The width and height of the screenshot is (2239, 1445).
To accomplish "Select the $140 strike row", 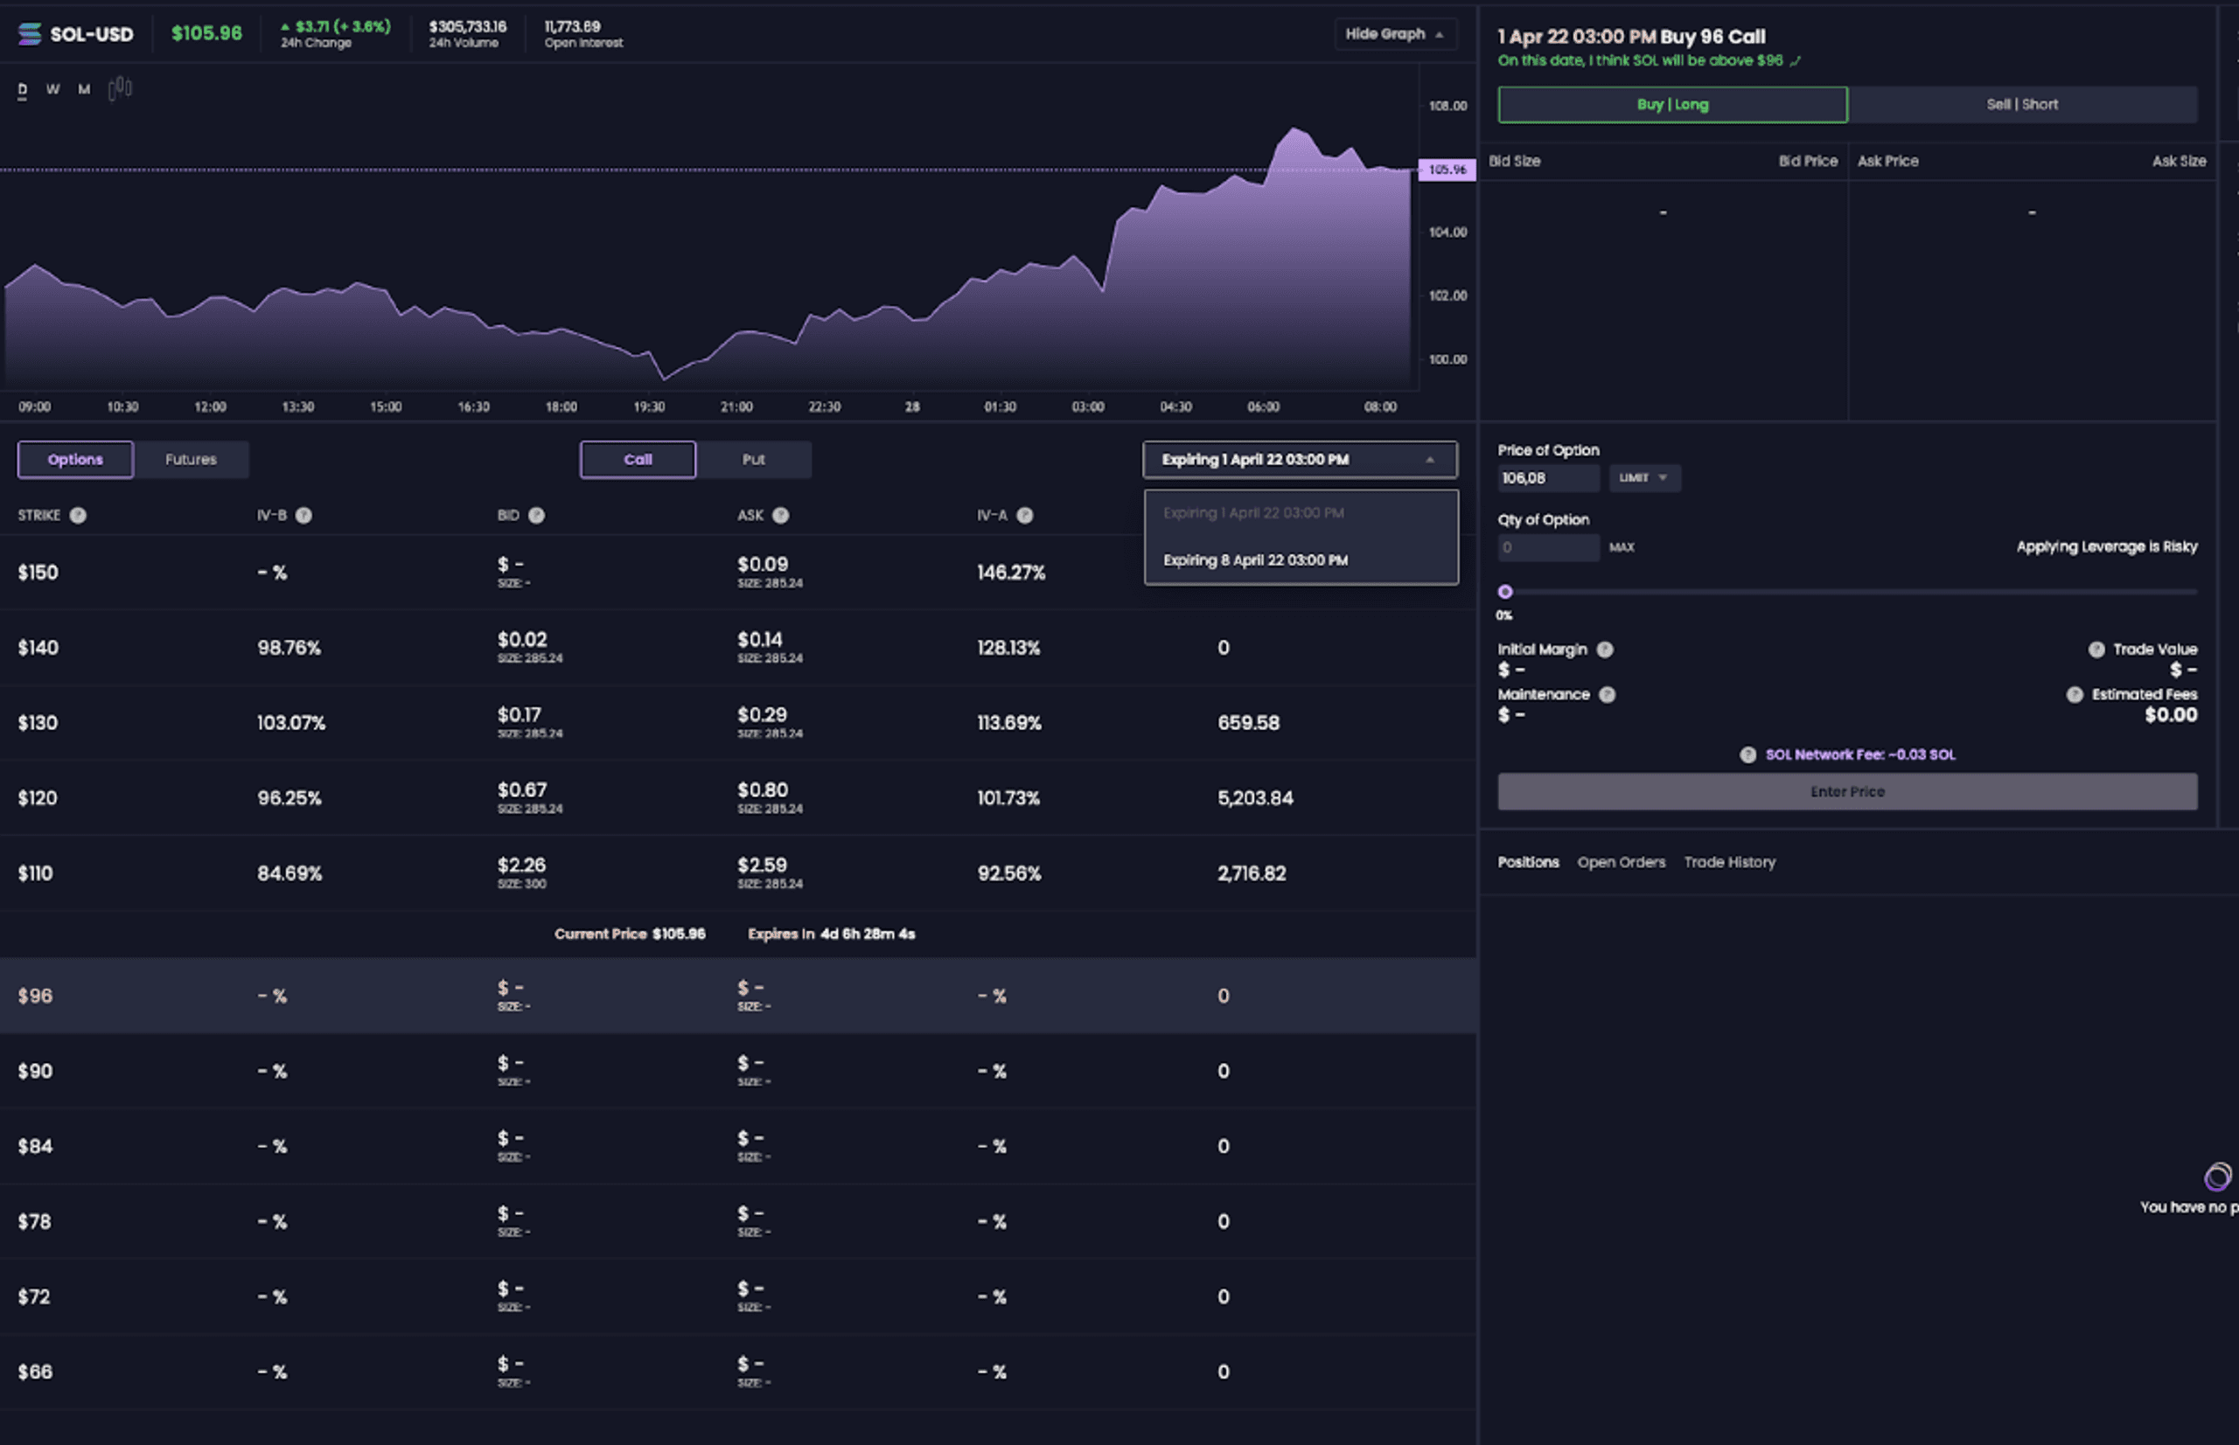I will coord(738,648).
